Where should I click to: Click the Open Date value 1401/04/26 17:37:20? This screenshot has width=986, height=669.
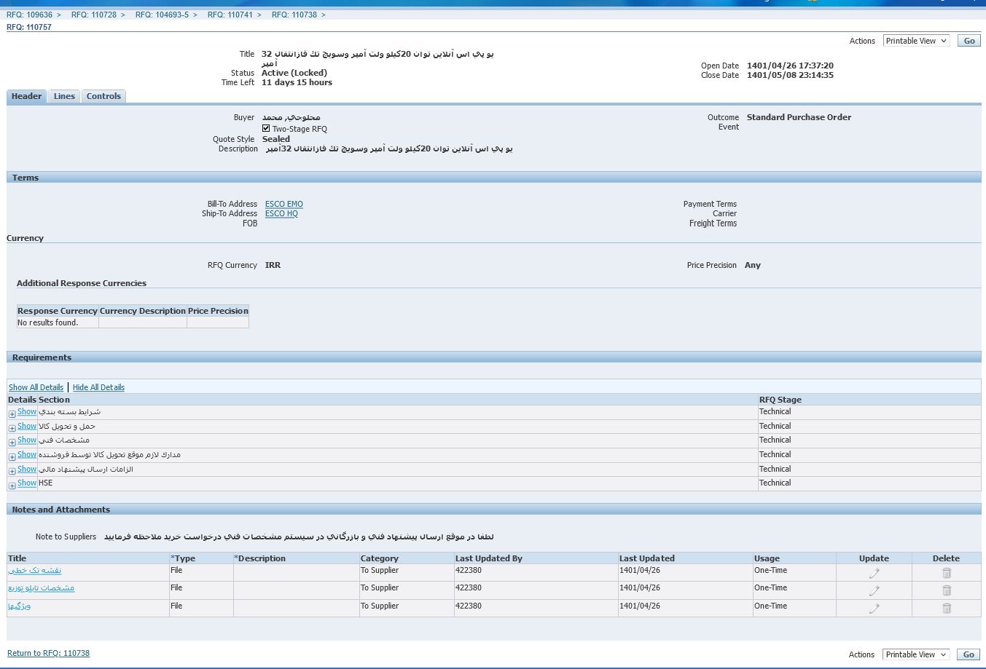pos(790,66)
